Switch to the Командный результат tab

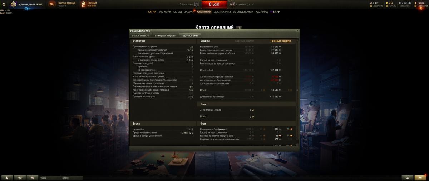coord(165,36)
